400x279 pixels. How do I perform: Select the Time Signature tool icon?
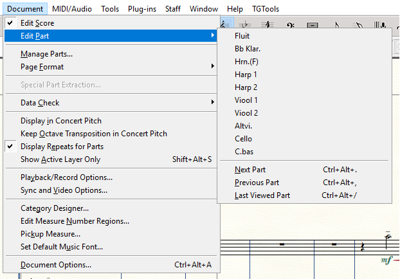[x=268, y=24]
